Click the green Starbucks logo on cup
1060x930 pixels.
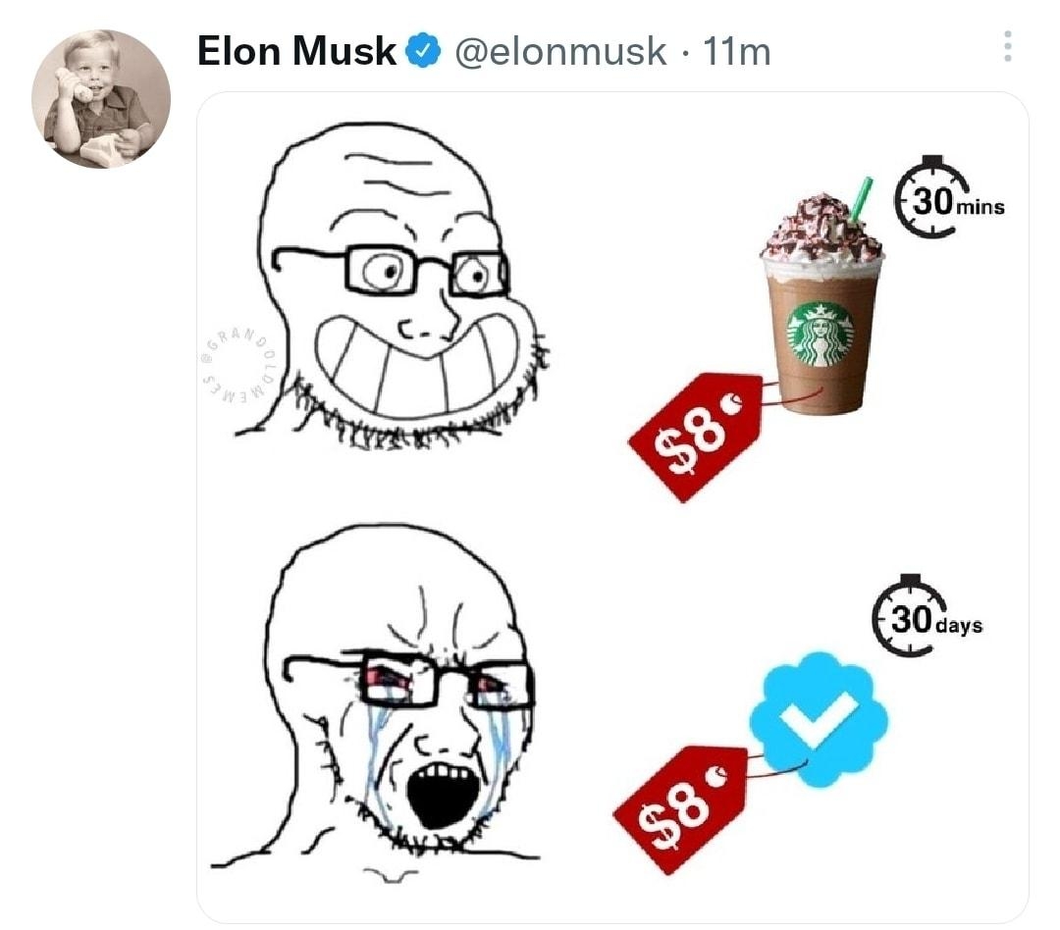821,334
